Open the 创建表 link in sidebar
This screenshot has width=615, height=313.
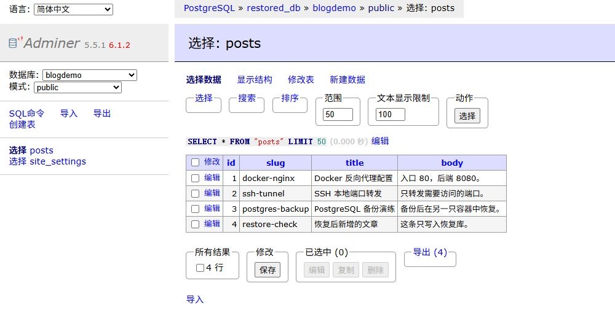pos(22,125)
